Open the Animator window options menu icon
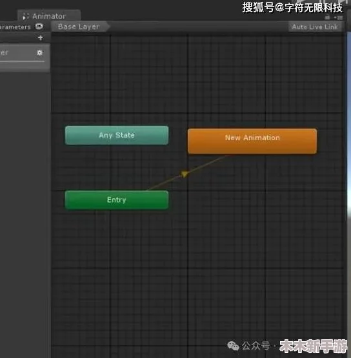351x358 pixels. [339, 17]
